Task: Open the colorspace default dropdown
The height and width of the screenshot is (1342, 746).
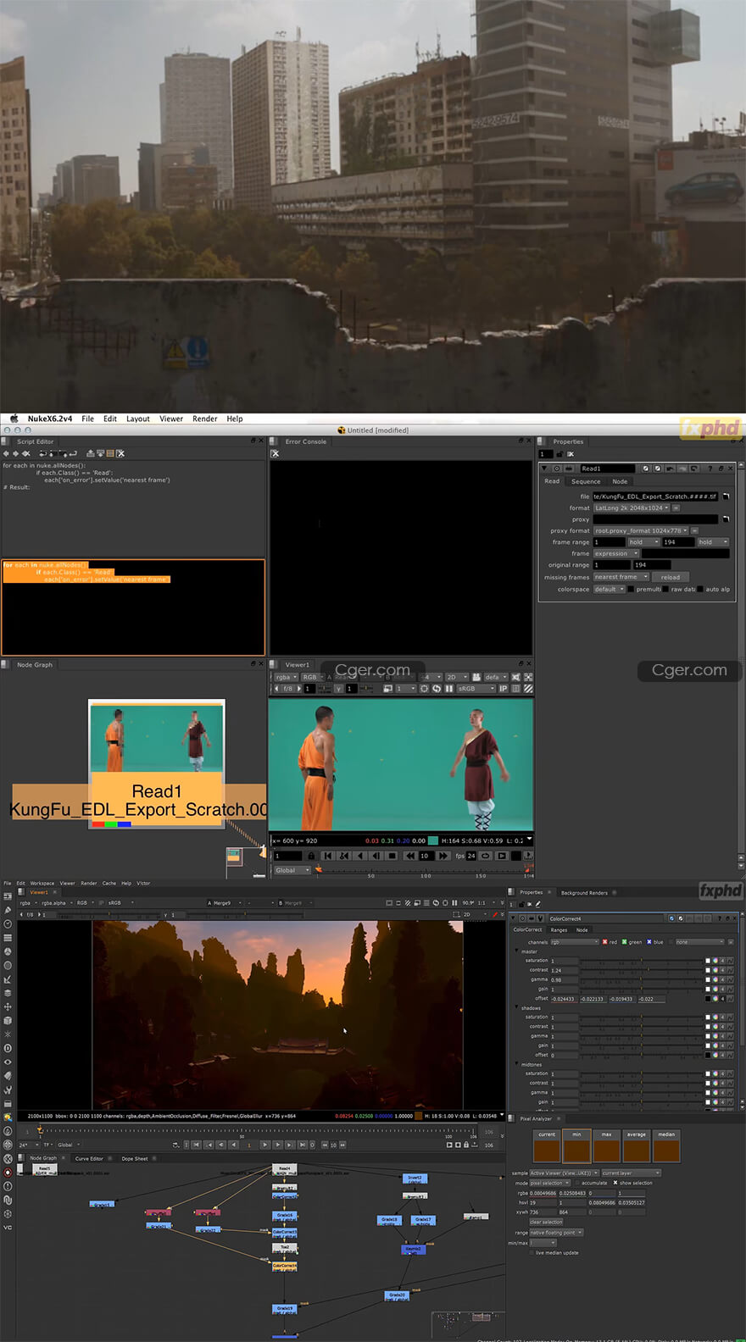Action: (609, 589)
